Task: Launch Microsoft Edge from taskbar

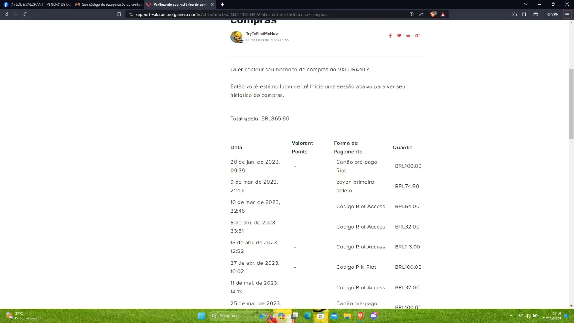Action: 307,316
